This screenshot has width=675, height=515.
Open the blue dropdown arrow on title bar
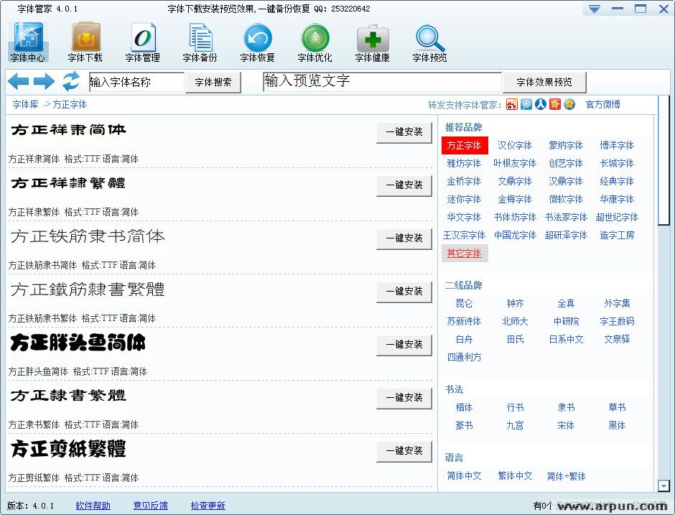click(593, 8)
